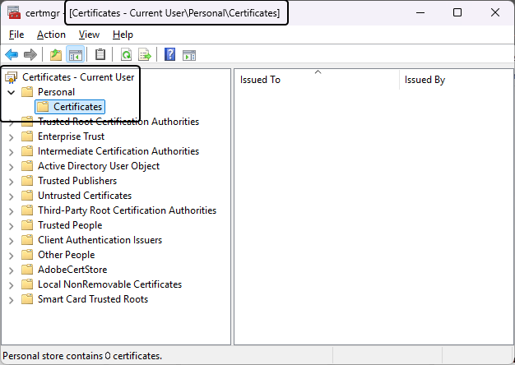Viewport: 515px width, 365px height.
Task: Open the View menu
Action: (89, 35)
